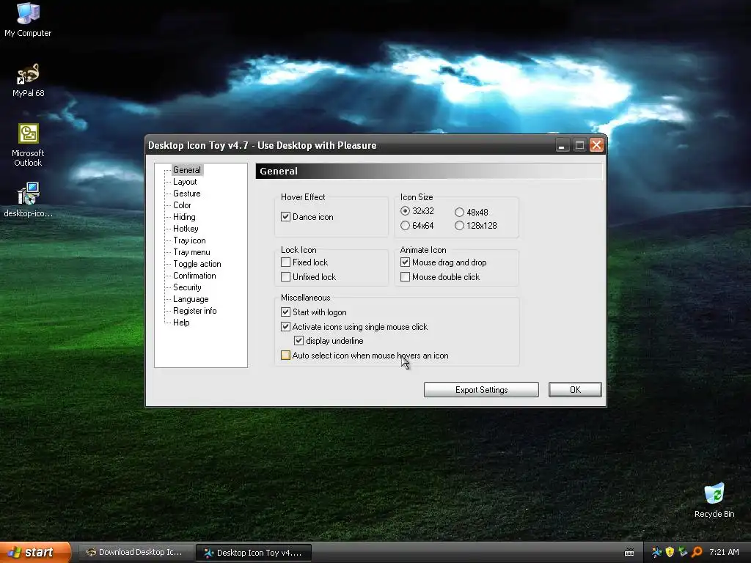
Task: Click Desktop Icon Toy tray icon
Action: (x=656, y=553)
